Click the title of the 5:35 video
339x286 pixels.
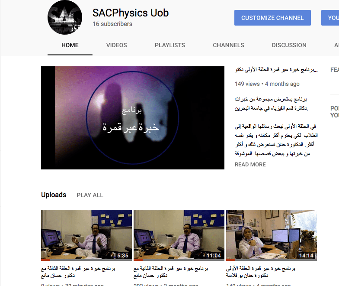(x=78, y=272)
